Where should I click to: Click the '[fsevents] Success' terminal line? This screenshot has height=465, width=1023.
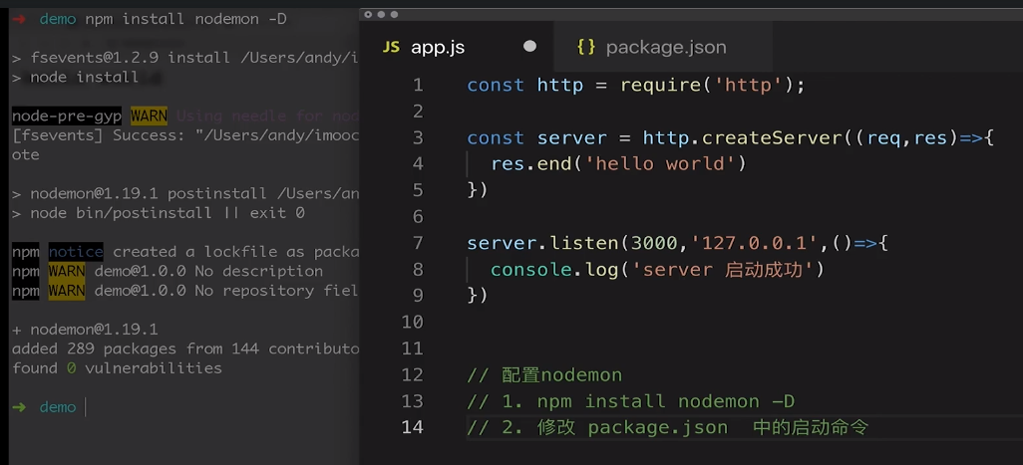[185, 135]
